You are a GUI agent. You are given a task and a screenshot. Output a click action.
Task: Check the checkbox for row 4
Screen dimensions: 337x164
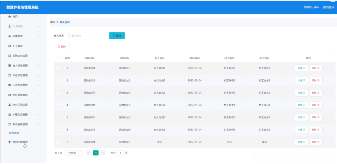pyautogui.click(x=58, y=105)
